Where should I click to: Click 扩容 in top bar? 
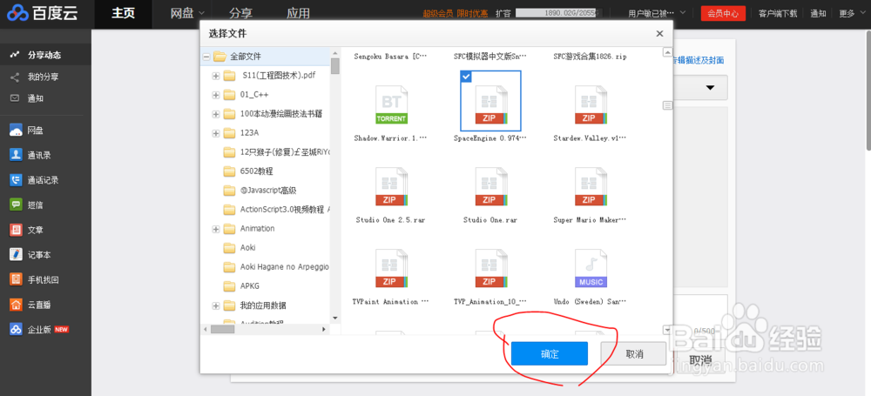pos(503,13)
